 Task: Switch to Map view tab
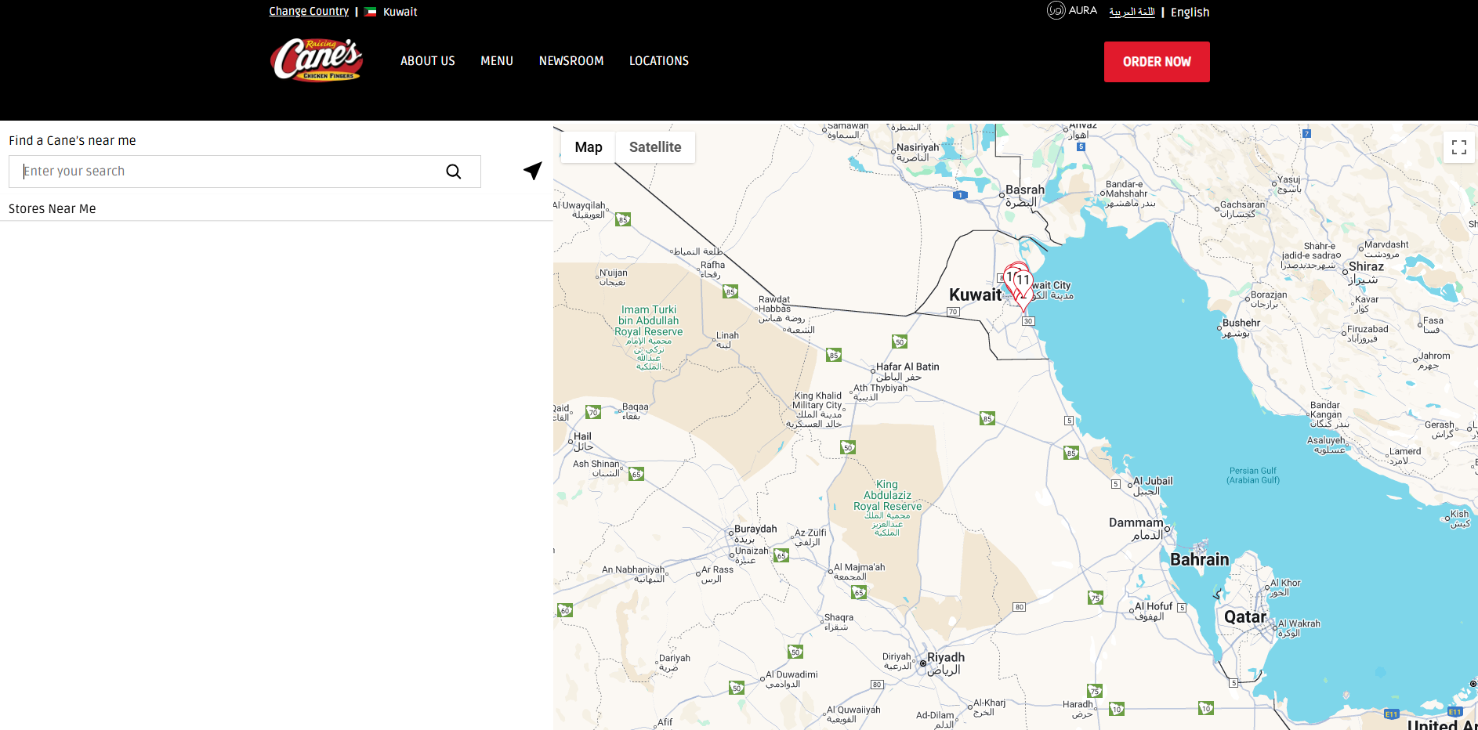click(589, 147)
